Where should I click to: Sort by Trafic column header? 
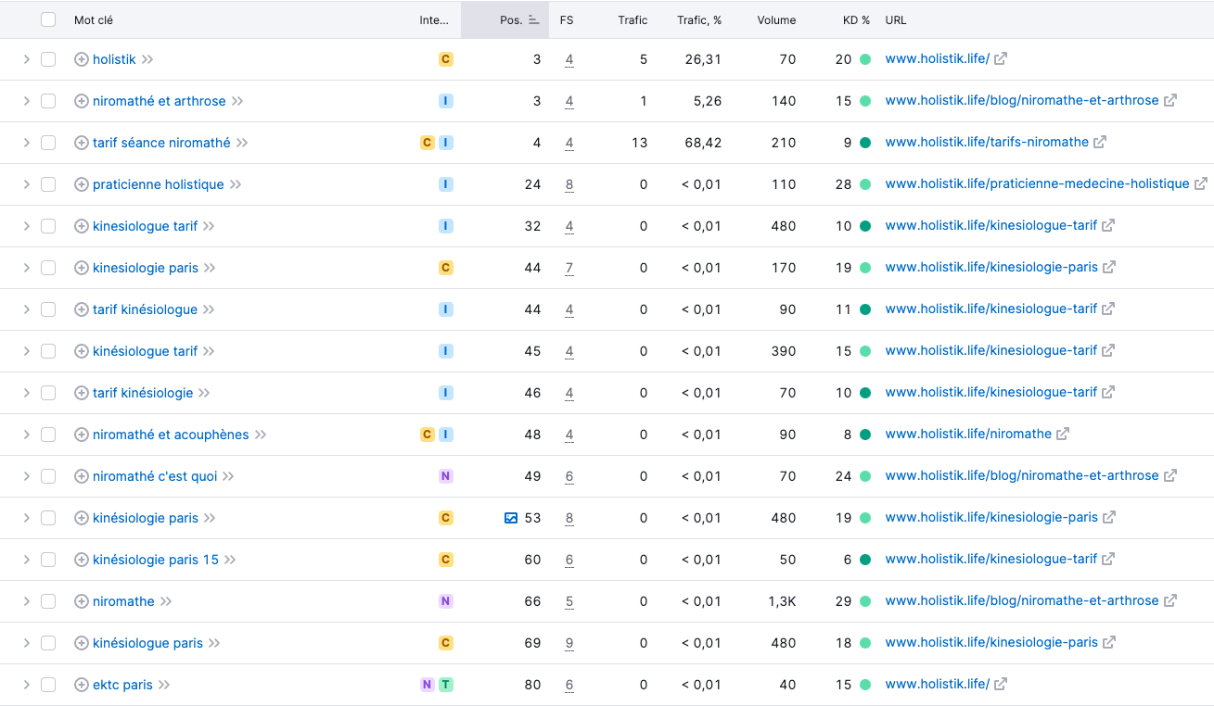coord(633,20)
